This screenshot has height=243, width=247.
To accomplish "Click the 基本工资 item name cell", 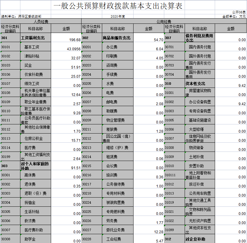I will tap(36, 47).
